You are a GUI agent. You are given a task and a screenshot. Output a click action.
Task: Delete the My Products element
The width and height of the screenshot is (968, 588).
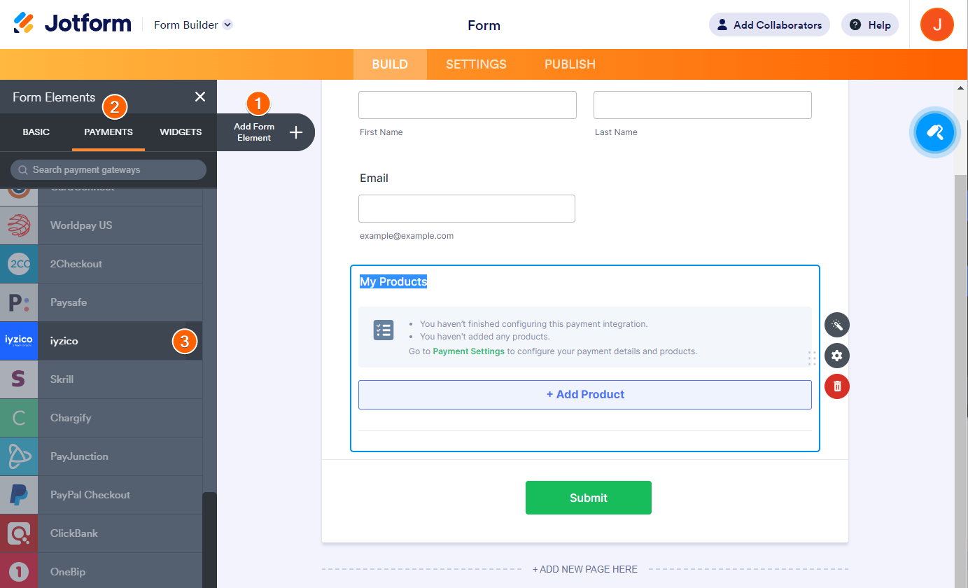[x=837, y=386]
